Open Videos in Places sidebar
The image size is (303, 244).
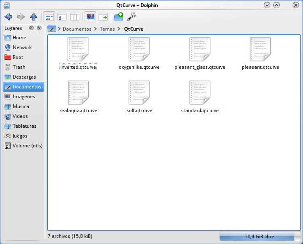(23, 116)
